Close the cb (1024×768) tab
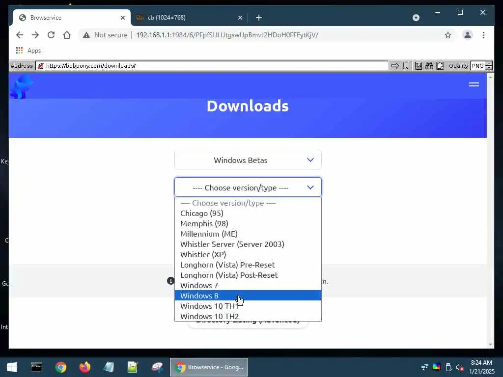This screenshot has width=503, height=377. coord(240,18)
